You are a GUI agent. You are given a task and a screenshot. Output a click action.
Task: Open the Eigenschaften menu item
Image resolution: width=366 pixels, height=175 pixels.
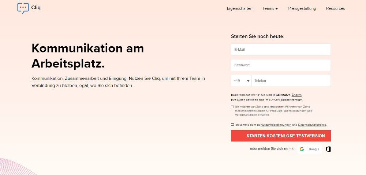coord(239,8)
